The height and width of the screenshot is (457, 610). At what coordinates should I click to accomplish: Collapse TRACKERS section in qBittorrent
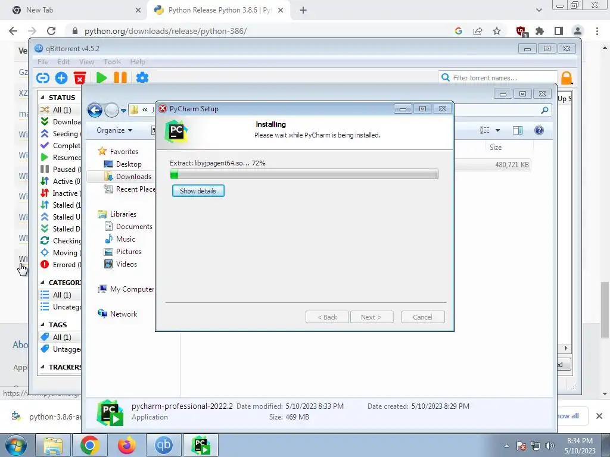[42, 367]
